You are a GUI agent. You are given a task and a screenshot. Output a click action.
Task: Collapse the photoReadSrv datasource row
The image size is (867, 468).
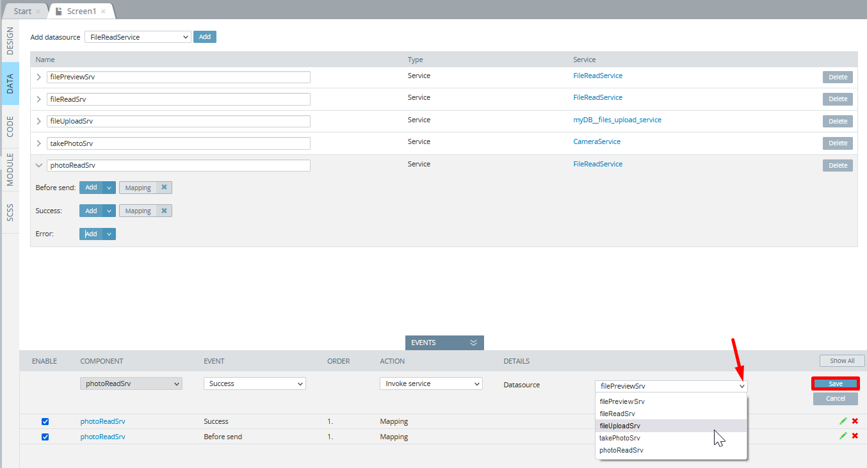tap(38, 165)
